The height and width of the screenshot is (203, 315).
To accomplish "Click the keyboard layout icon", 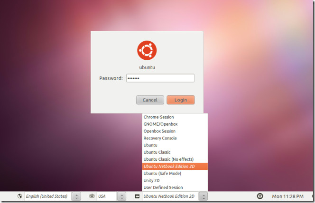I will pos(92,196).
